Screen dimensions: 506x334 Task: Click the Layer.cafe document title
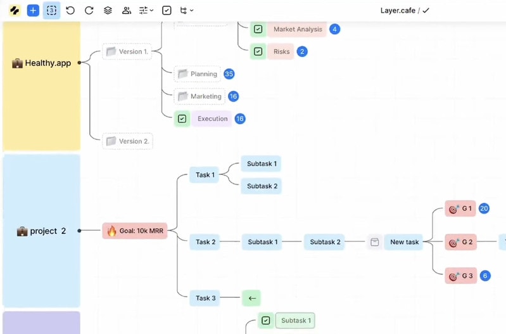[397, 10]
